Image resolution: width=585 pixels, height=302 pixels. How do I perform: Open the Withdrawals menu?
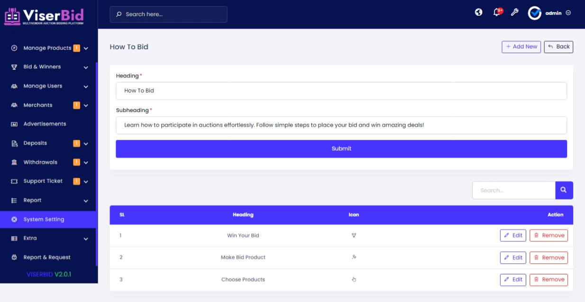48,162
